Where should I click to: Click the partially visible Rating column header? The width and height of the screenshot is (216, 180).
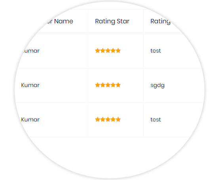click(x=161, y=21)
